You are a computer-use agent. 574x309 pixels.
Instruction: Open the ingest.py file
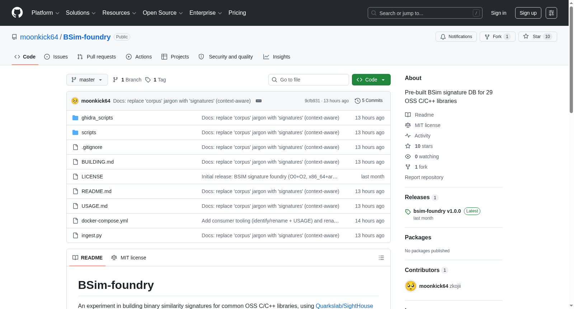coord(91,235)
